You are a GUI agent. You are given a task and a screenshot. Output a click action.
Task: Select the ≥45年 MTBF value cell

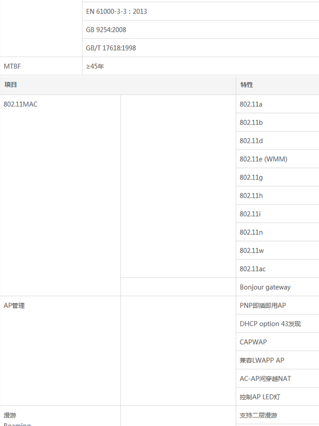click(200, 66)
